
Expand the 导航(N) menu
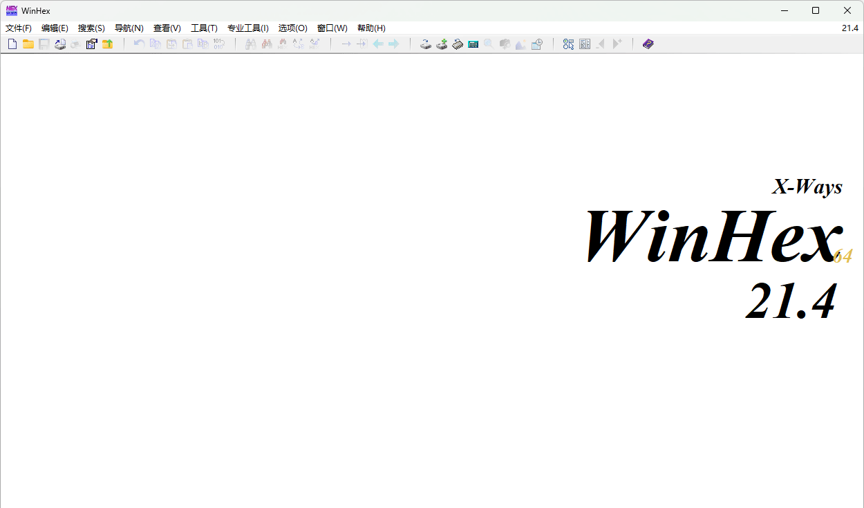pos(129,28)
